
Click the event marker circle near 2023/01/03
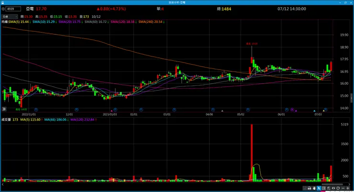115,110
